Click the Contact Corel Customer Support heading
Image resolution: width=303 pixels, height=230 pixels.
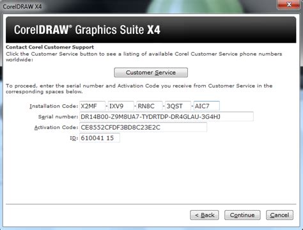coord(50,47)
